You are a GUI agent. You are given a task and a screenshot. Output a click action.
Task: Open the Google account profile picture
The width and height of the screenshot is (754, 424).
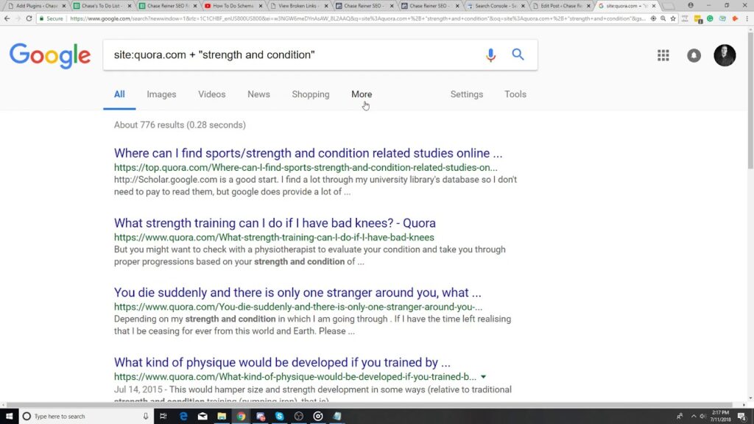tap(725, 55)
